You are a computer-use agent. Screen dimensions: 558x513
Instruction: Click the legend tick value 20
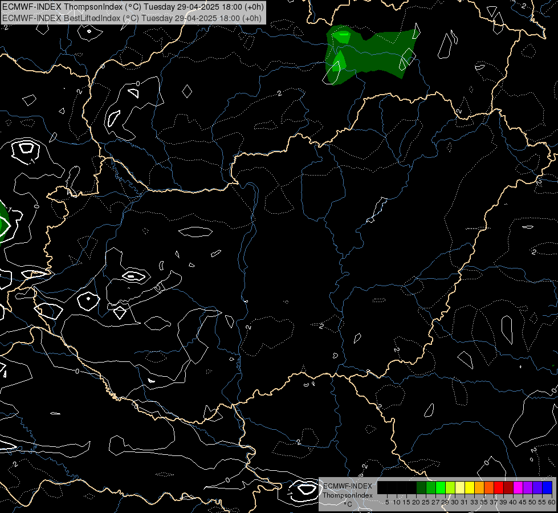(416, 502)
